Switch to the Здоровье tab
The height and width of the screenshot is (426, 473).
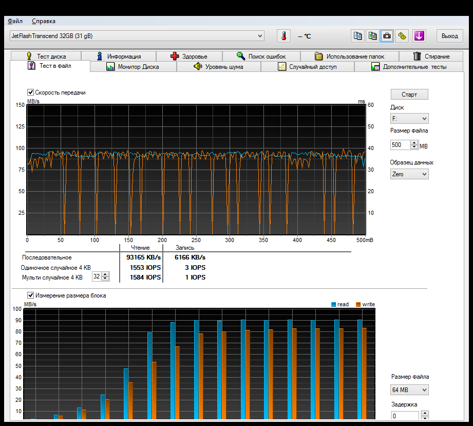point(189,56)
